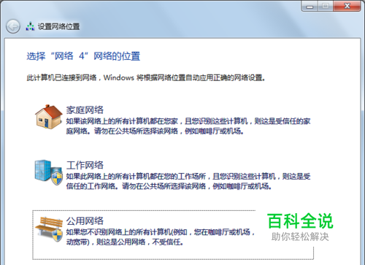
Task: Click the window title 设置网络位置
Action: coord(58,26)
